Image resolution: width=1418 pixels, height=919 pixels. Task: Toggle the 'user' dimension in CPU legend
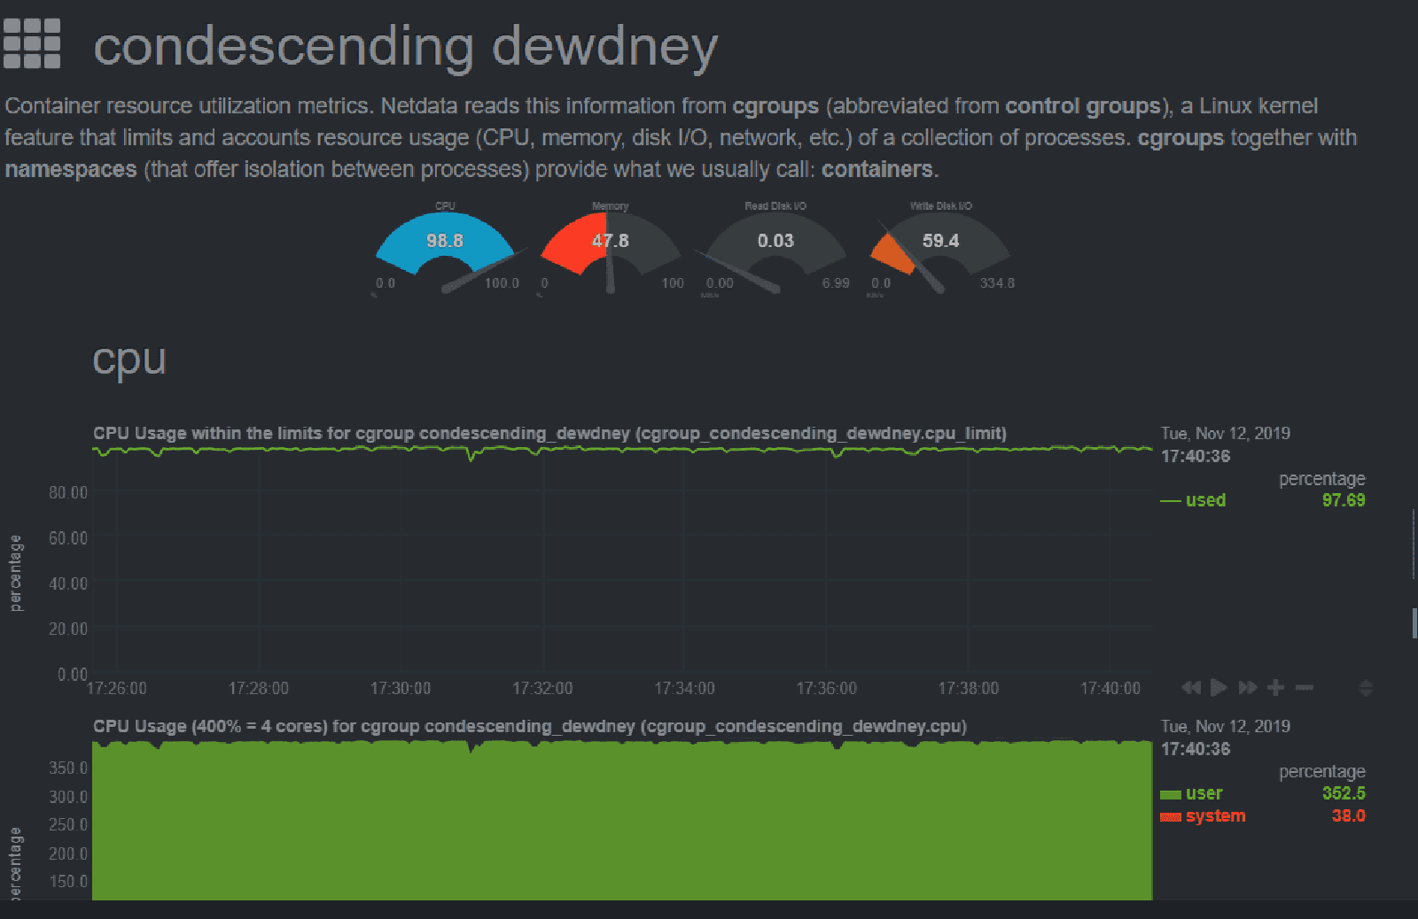(1204, 793)
